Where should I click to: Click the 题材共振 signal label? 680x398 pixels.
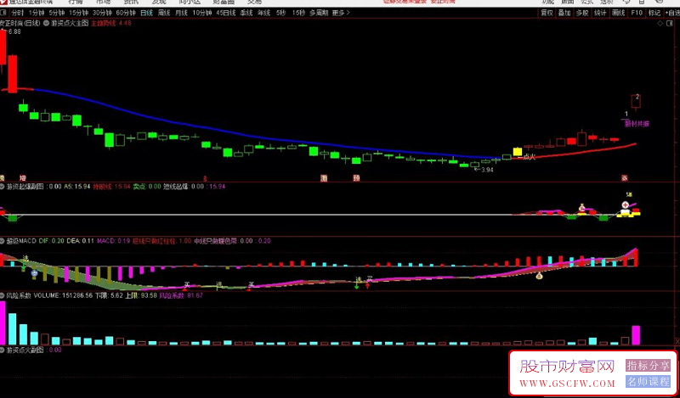[x=637, y=124]
